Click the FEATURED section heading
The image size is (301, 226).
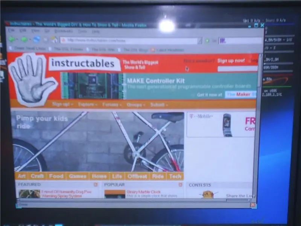tap(29, 185)
